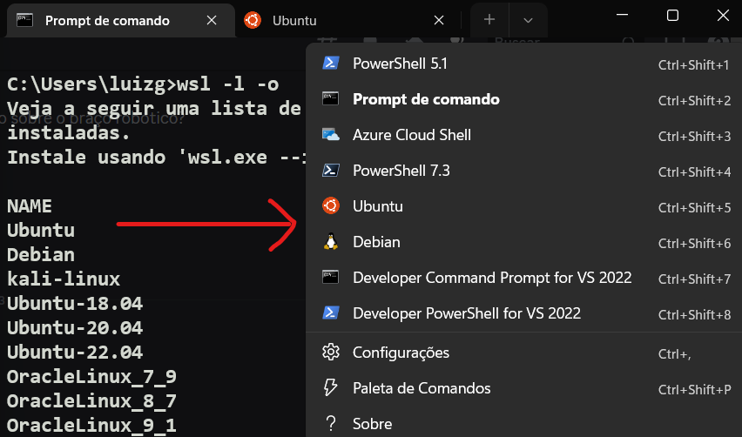This screenshot has width=742, height=437.
Task: Click the Developer PowerShell VS 2022 icon
Action: pyautogui.click(x=331, y=313)
